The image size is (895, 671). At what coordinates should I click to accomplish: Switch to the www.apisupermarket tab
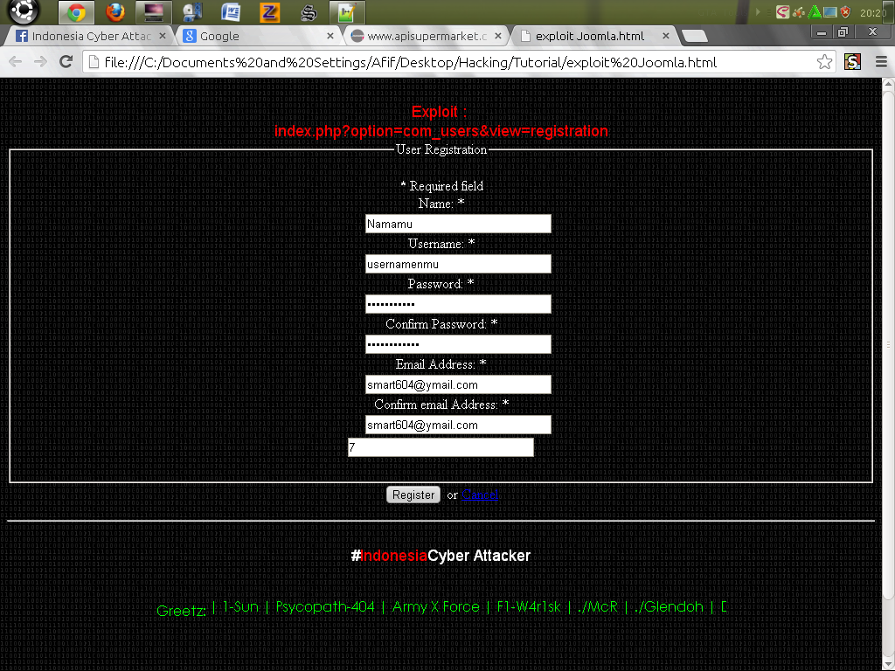pos(427,36)
